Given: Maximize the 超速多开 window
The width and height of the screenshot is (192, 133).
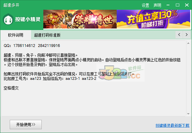Looking at the screenshot, I should coord(177,5).
